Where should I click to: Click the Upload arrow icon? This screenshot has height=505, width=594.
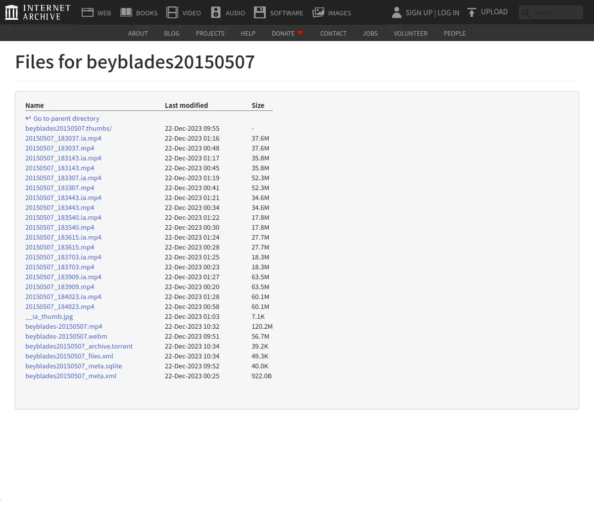(x=472, y=12)
